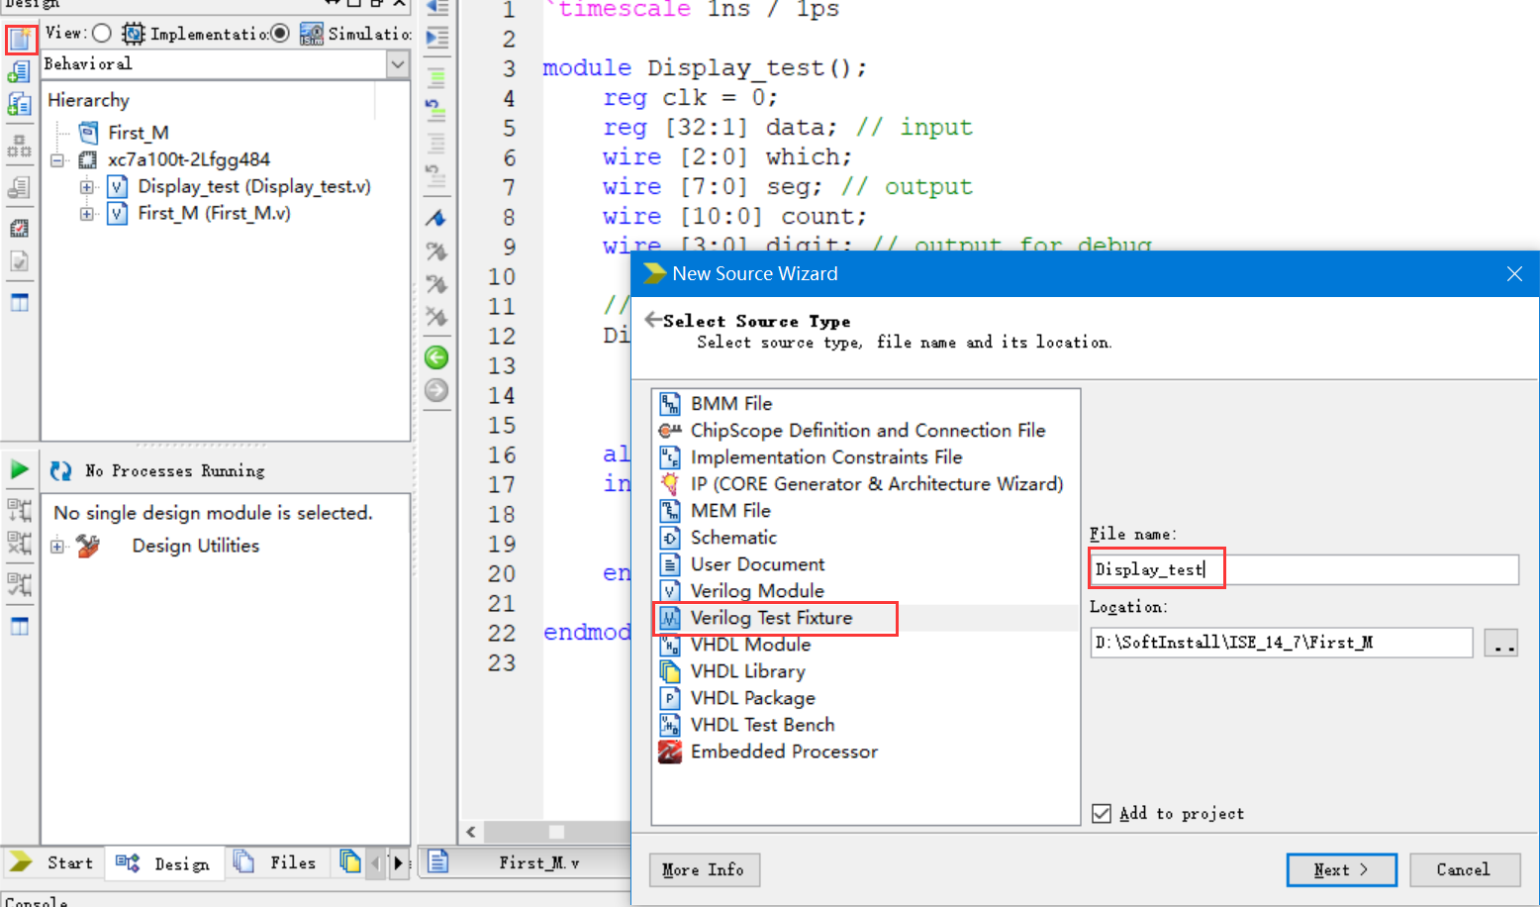Image resolution: width=1540 pixels, height=907 pixels.
Task: Click the Add Source icon below New Source
Action: [x=19, y=72]
